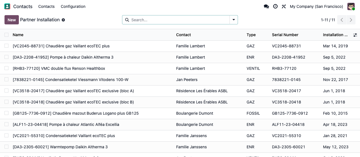Click the gear icon beside Partner Installation

63,20
